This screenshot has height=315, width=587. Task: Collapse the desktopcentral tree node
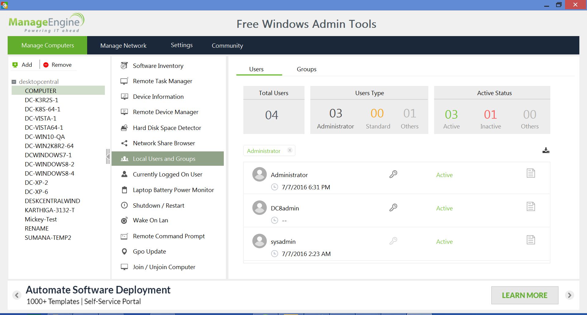click(14, 82)
